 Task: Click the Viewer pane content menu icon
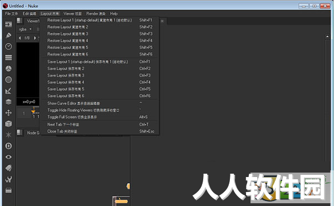[19, 21]
